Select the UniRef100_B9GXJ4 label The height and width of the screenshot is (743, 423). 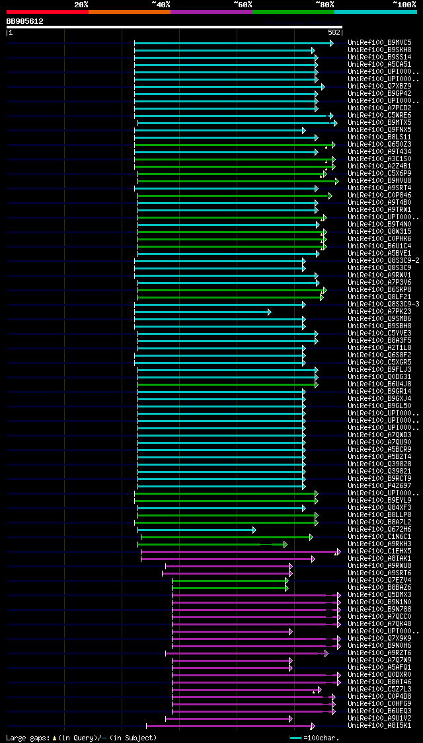coord(379,398)
